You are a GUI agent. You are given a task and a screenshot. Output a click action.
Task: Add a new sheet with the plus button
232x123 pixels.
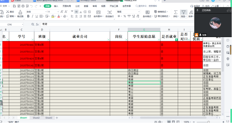[x=57, y=118]
